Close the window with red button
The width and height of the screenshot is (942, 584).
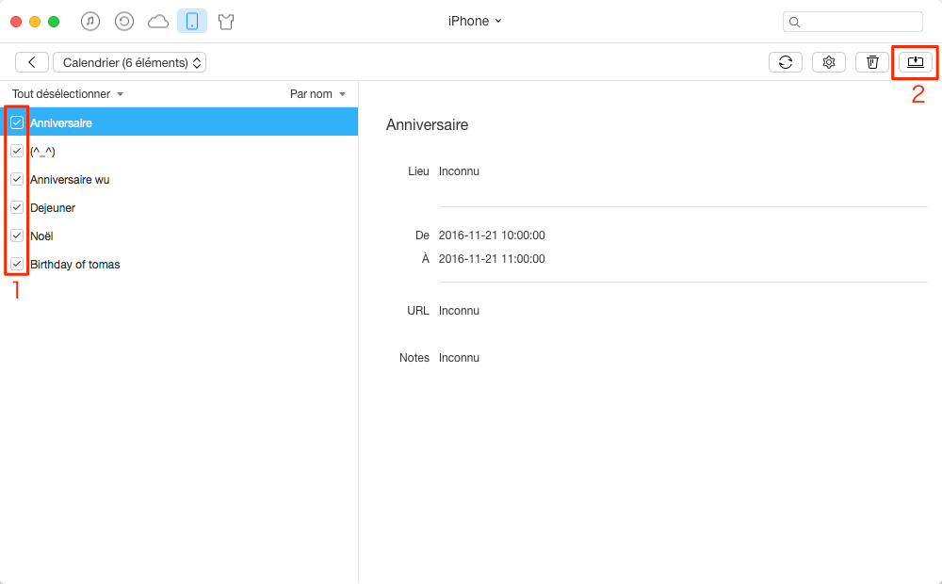click(16, 22)
